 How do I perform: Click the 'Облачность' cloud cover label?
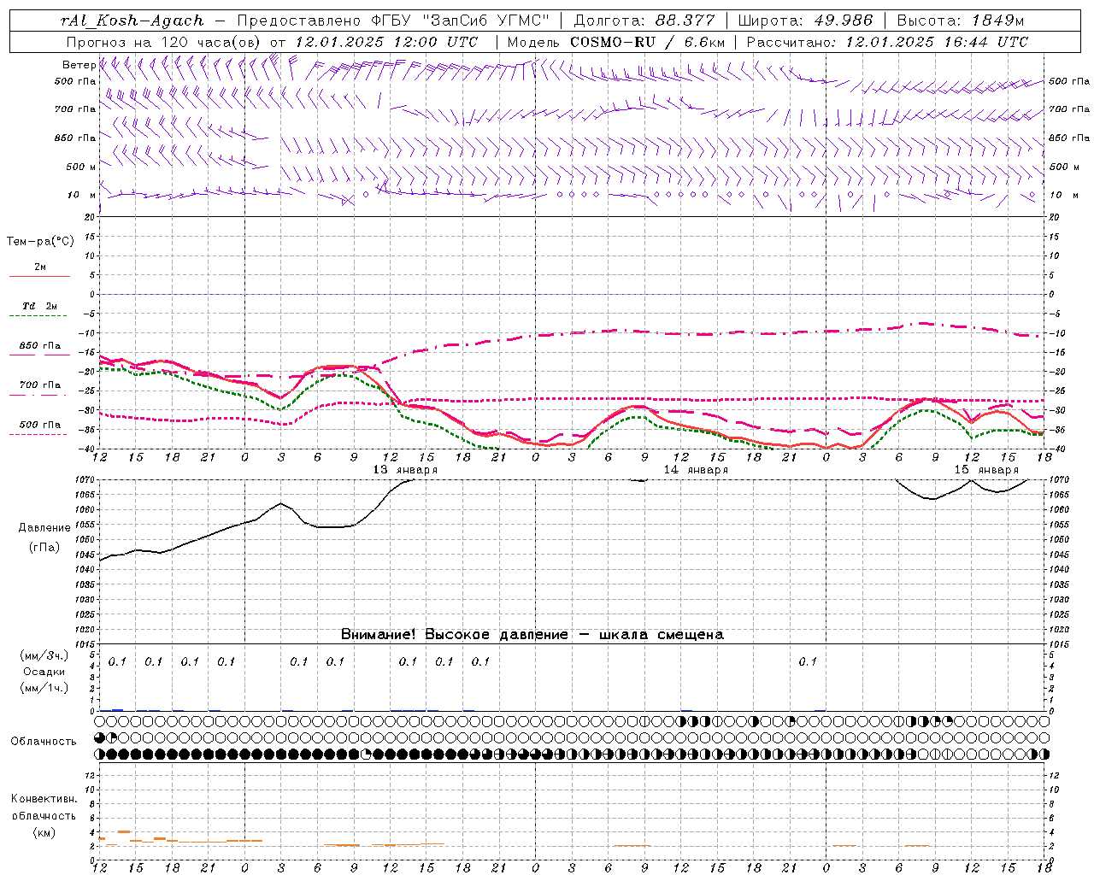coord(44,741)
